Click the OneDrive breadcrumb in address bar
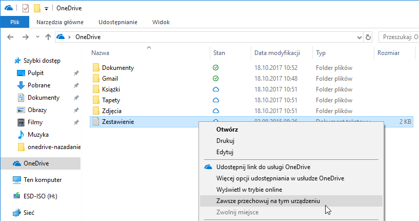419x221 pixels. coord(88,37)
